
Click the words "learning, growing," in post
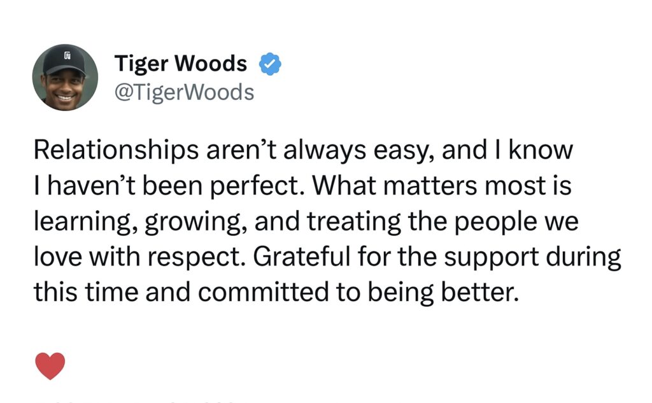(x=139, y=222)
